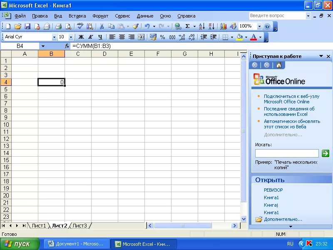Apply the red font color button

click(x=253, y=37)
